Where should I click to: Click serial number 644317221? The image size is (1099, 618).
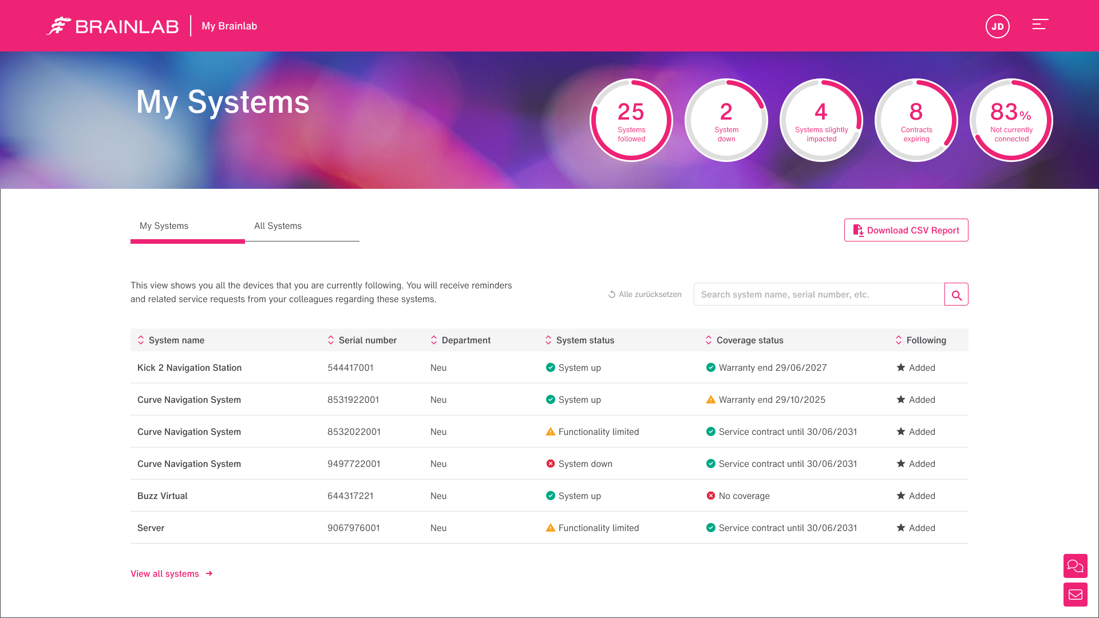point(350,496)
